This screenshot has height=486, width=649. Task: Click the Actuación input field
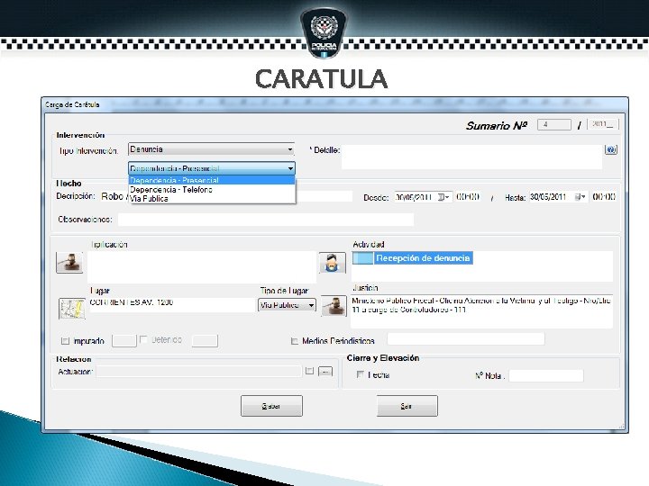199,371
